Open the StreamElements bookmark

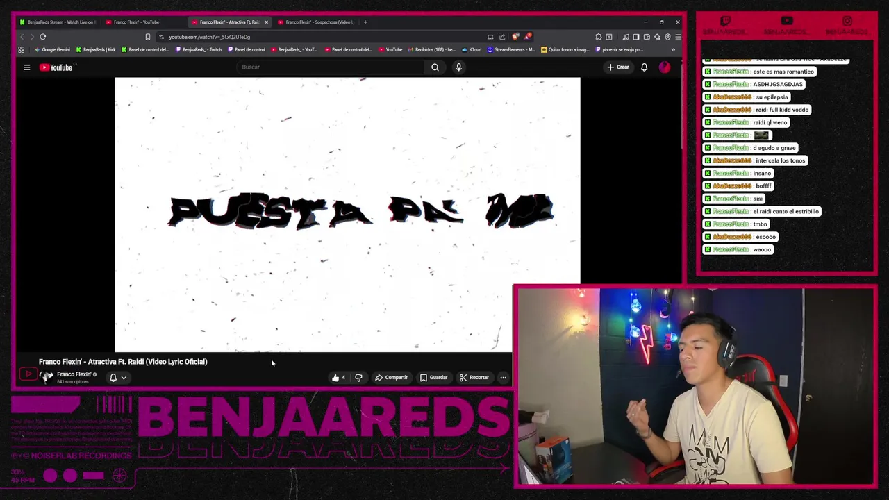[511, 50]
